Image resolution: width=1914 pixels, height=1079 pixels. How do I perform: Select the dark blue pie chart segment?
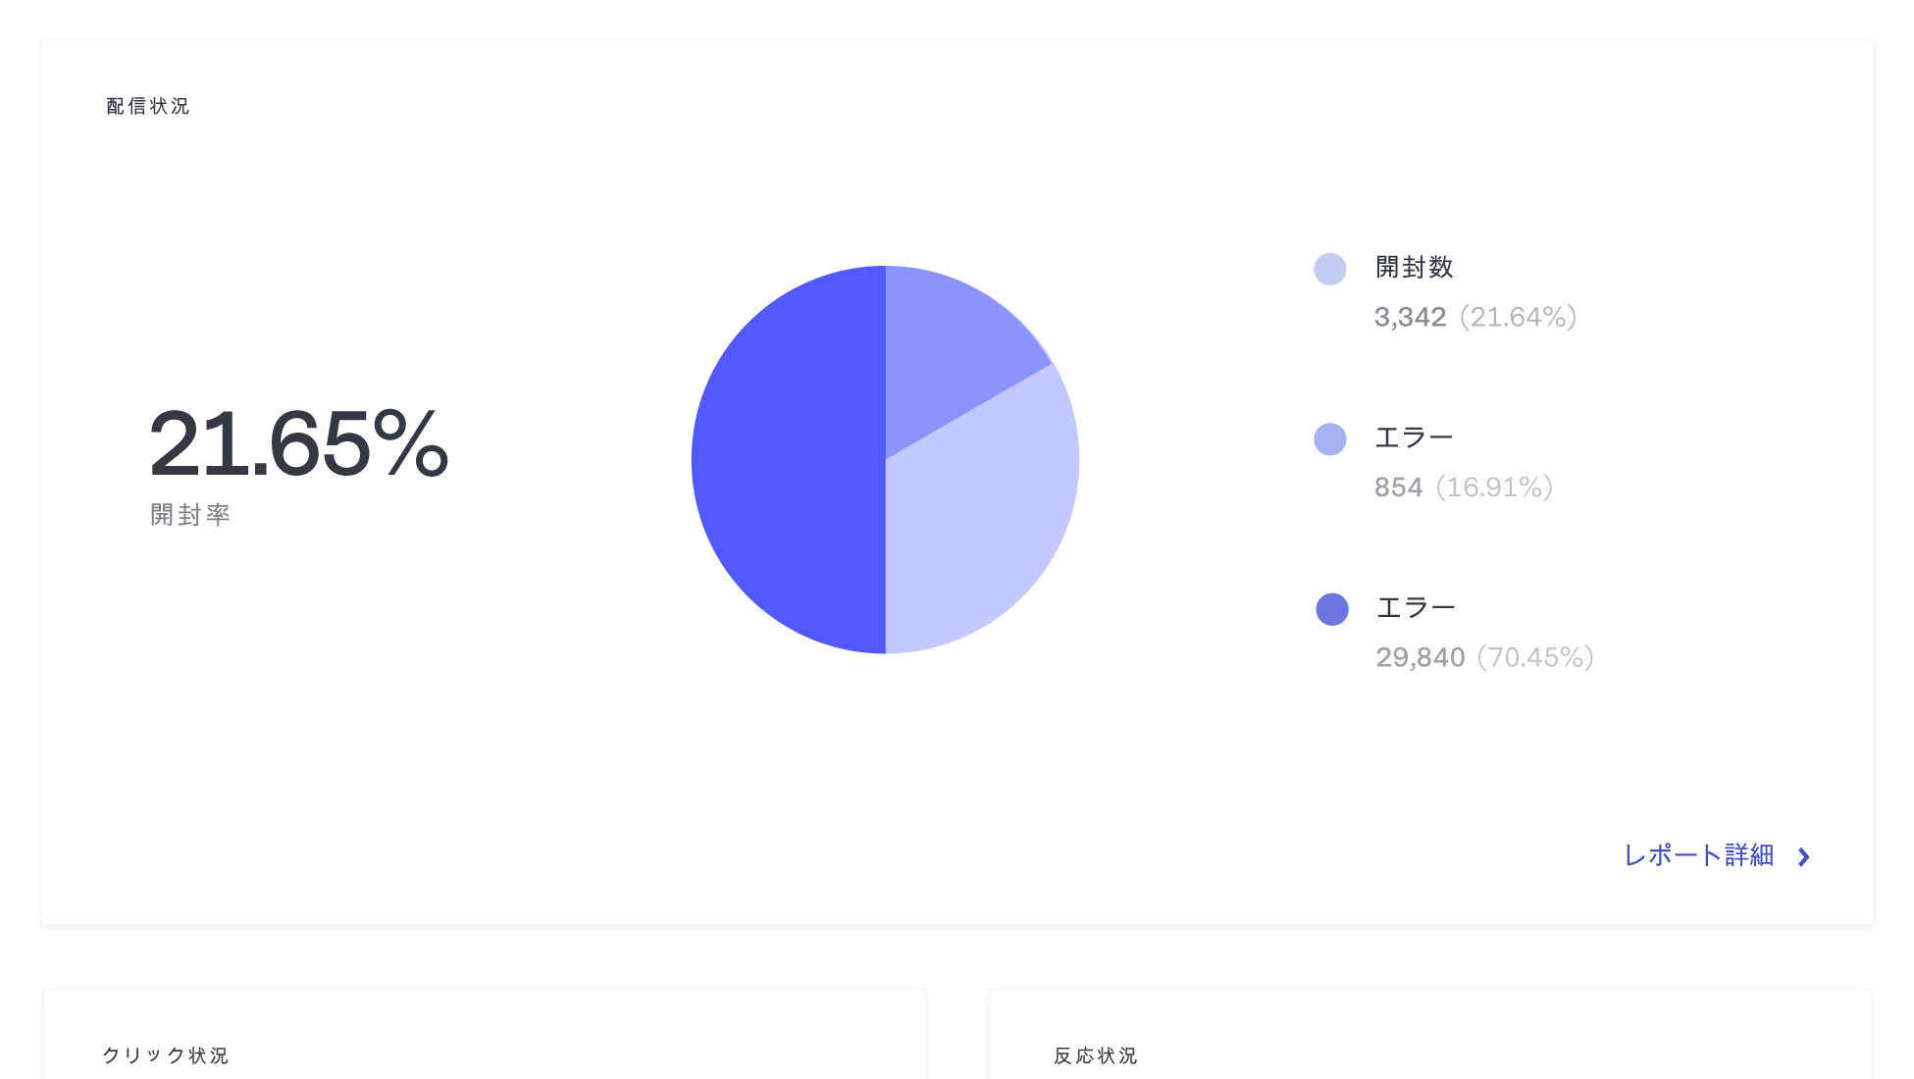coord(785,461)
